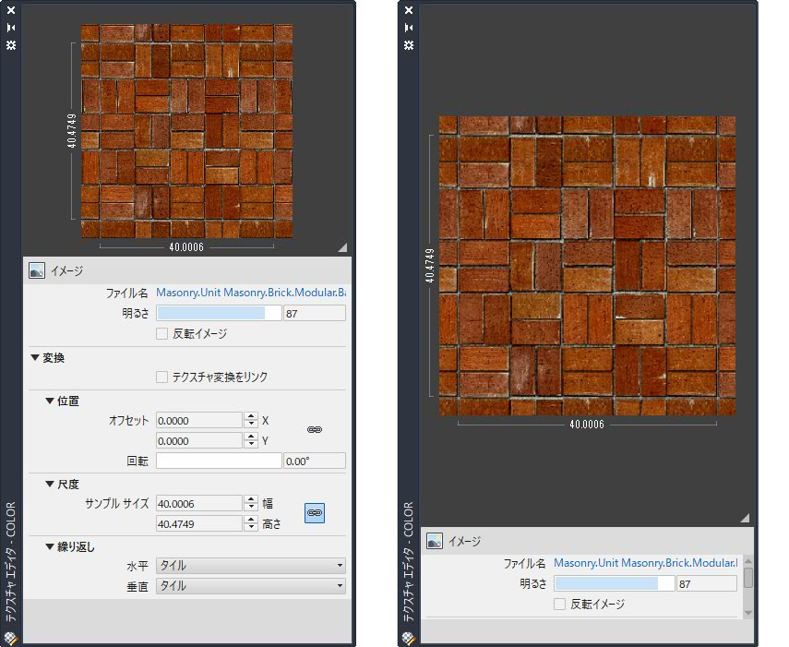
Task: Enable テクスチャ変換をリンク checkbox
Action: pyautogui.click(x=161, y=377)
